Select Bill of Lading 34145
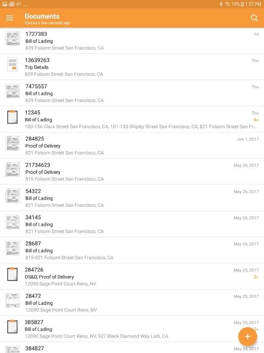The height and width of the screenshot is (353, 264). [132, 224]
